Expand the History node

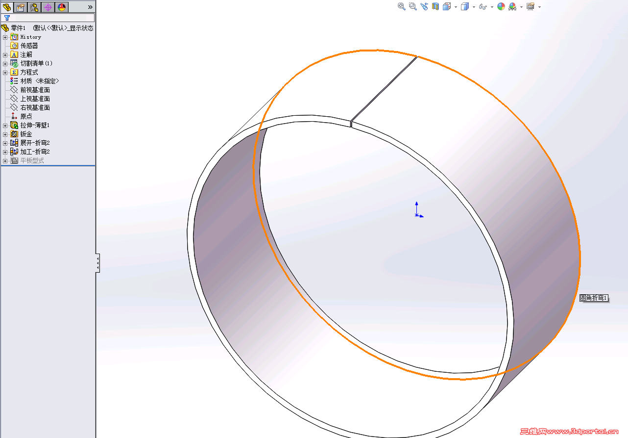pyautogui.click(x=5, y=37)
